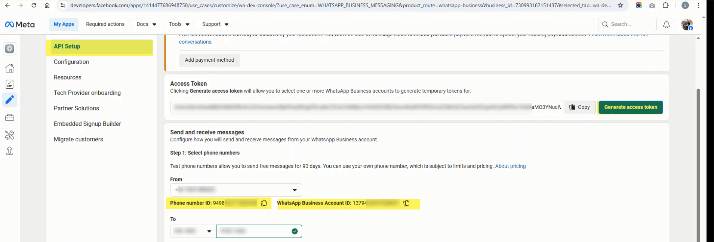The width and height of the screenshot is (714, 242).
Task: Copy the Phone number ID
Action: (264, 203)
